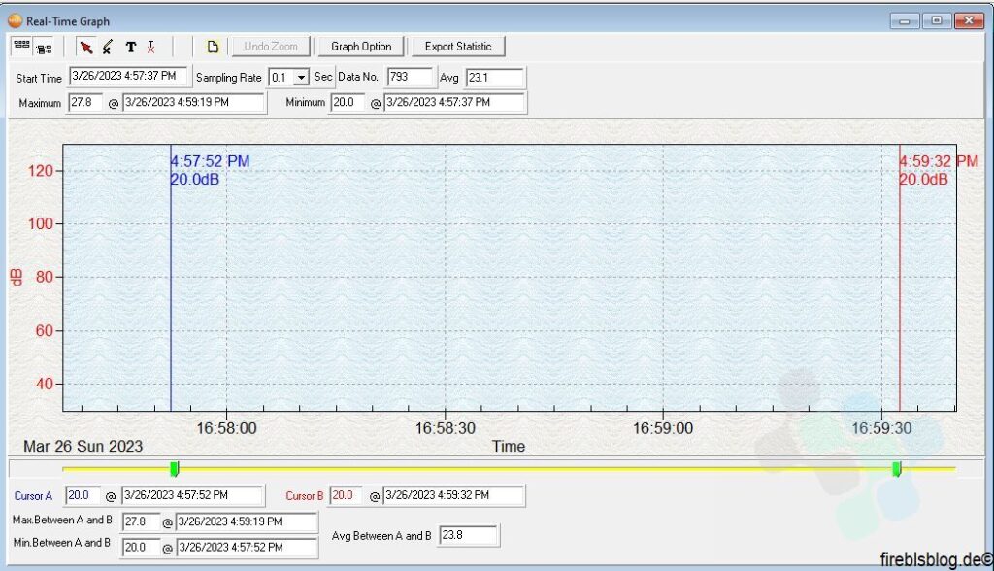Click the blue Cursor A line in graph
Viewport: 994px width, 571px height.
click(171, 291)
